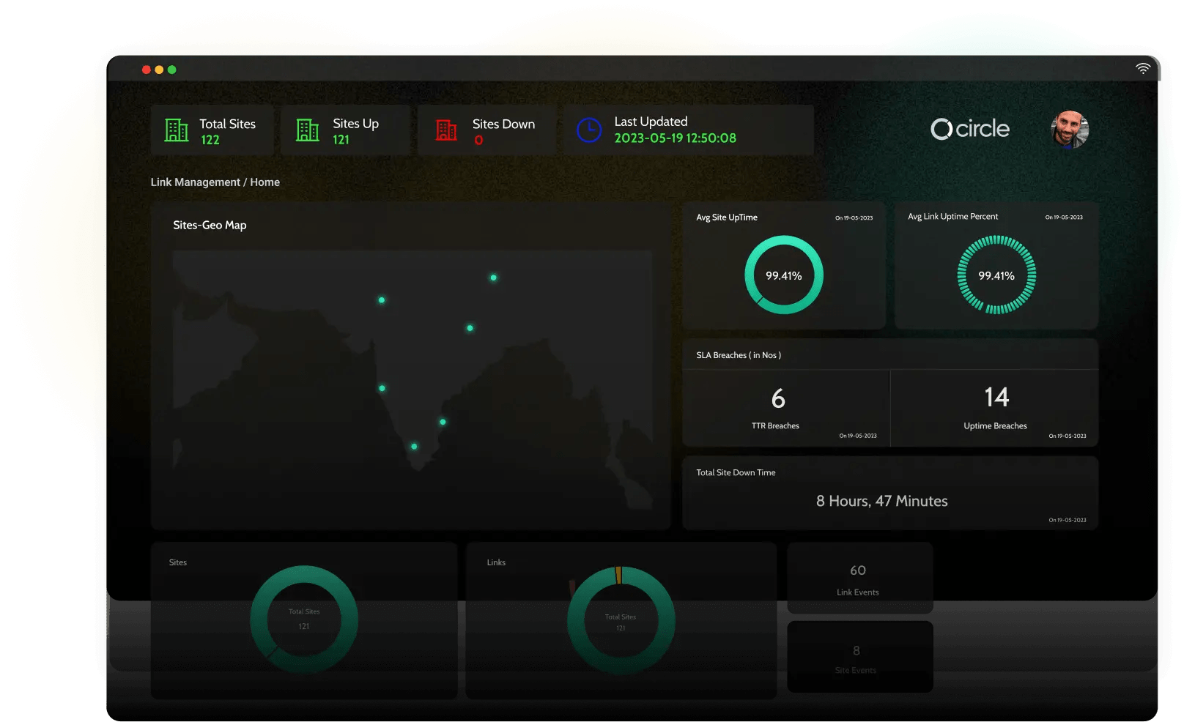Click the timestamp 2023-05-19 12:50:08
Screen dimensions: 1184x722
(x=676, y=138)
